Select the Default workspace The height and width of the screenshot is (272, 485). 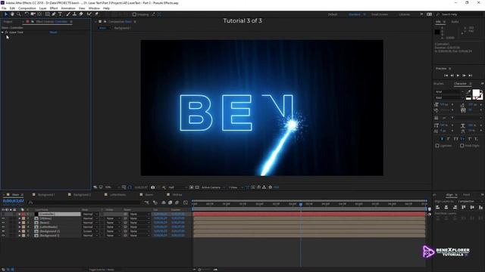[x=333, y=14]
